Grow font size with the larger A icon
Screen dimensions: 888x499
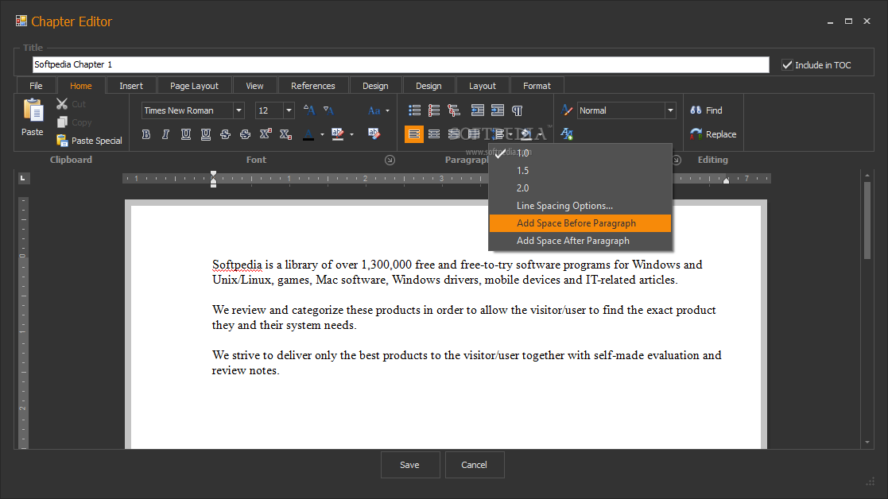pyautogui.click(x=308, y=110)
